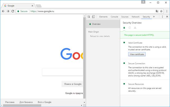Click 'This page is secure (valid HTTPS).' message

pyautogui.click(x=139, y=35)
